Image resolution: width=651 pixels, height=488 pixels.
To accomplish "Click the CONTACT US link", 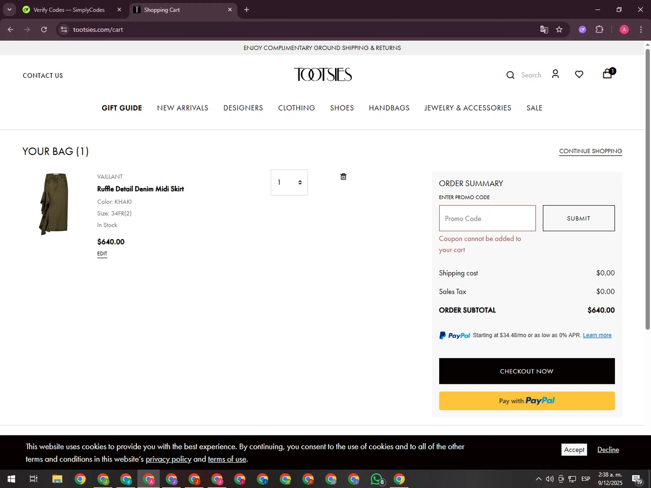I will click(x=43, y=75).
